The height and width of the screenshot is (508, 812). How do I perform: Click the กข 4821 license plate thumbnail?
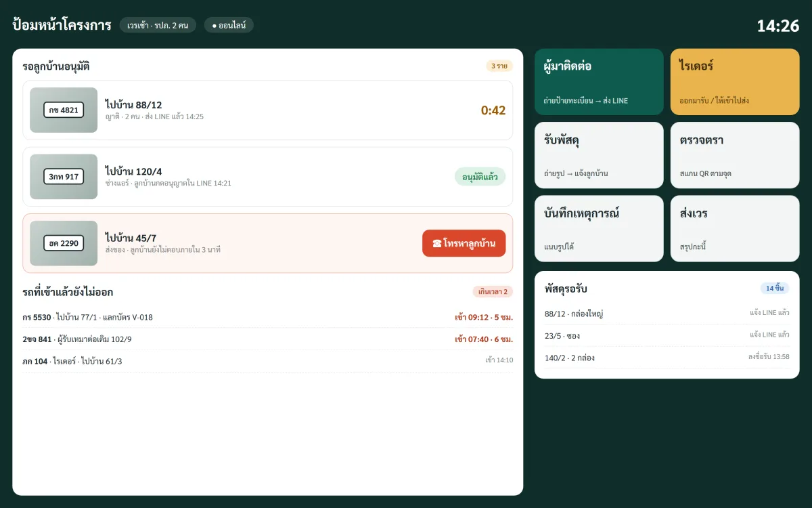[64, 110]
